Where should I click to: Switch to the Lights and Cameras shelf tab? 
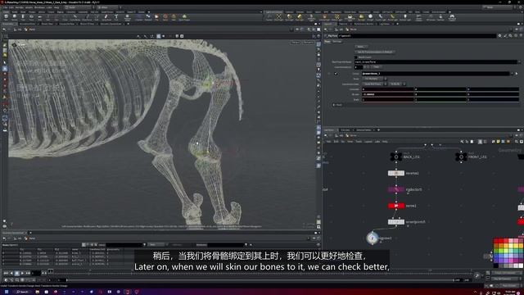(x=274, y=12)
